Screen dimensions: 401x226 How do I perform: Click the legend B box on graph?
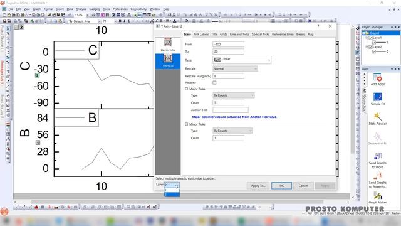pyautogui.click(x=76, y=118)
